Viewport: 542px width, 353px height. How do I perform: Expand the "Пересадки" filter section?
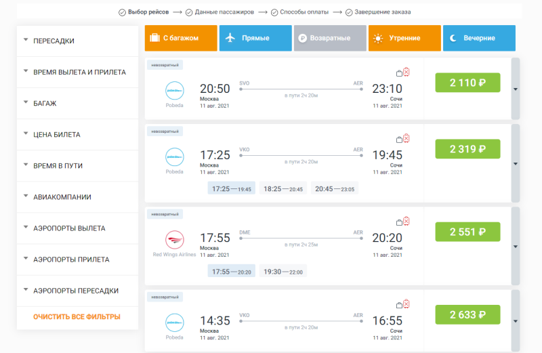77,41
